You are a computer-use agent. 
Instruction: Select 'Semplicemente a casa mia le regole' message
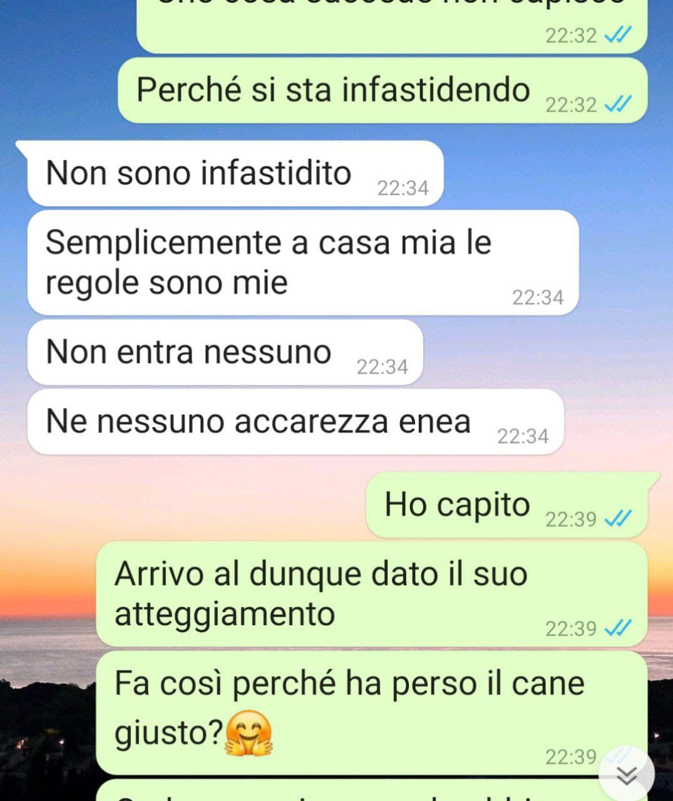pyautogui.click(x=303, y=263)
